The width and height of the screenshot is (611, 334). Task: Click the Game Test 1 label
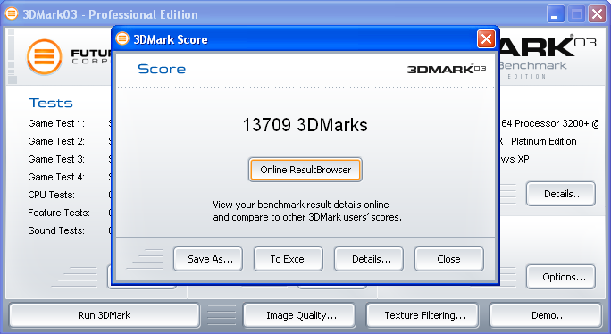coord(56,123)
